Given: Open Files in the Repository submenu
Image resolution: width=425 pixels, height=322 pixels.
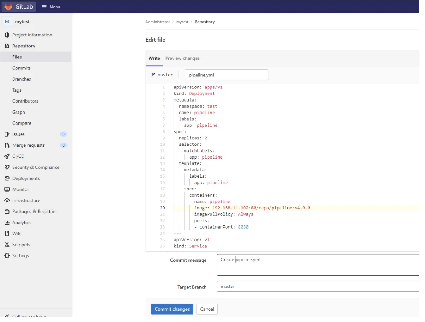Looking at the screenshot, I should click(36, 57).
